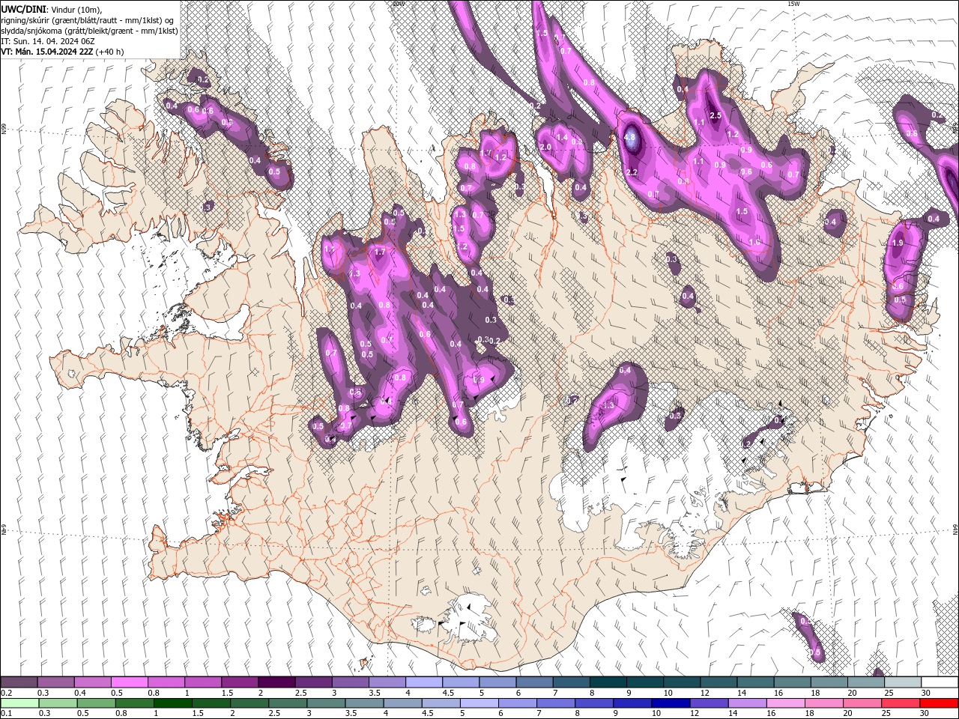Pick the violet 12 swatch, bottom legend row
959x719 pixels.
pyautogui.click(x=708, y=703)
